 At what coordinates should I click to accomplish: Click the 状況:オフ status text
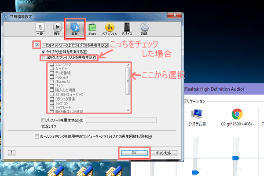(x=49, y=126)
